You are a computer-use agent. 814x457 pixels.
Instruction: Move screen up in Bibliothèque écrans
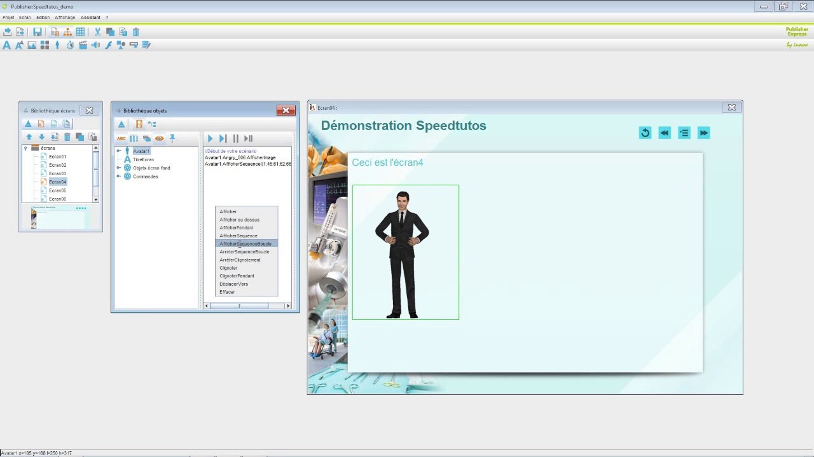[29, 137]
